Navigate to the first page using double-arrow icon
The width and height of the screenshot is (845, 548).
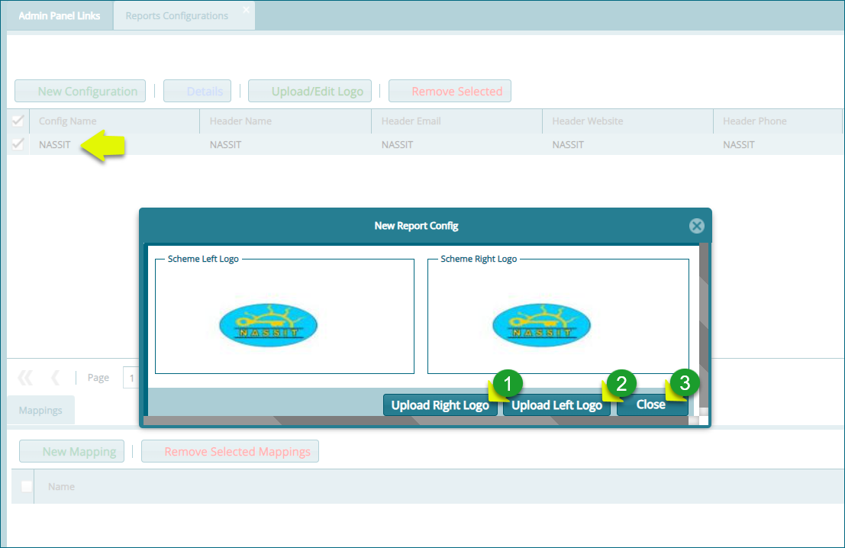pos(25,377)
